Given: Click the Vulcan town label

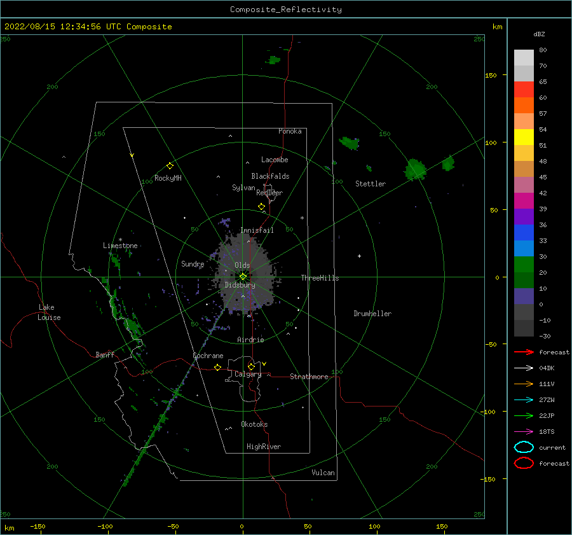Looking at the screenshot, I should (x=323, y=473).
